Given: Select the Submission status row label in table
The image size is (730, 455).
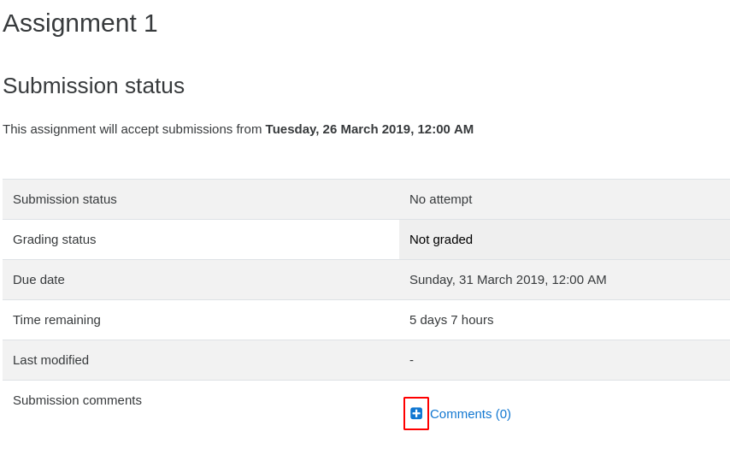Looking at the screenshot, I should pos(65,199).
